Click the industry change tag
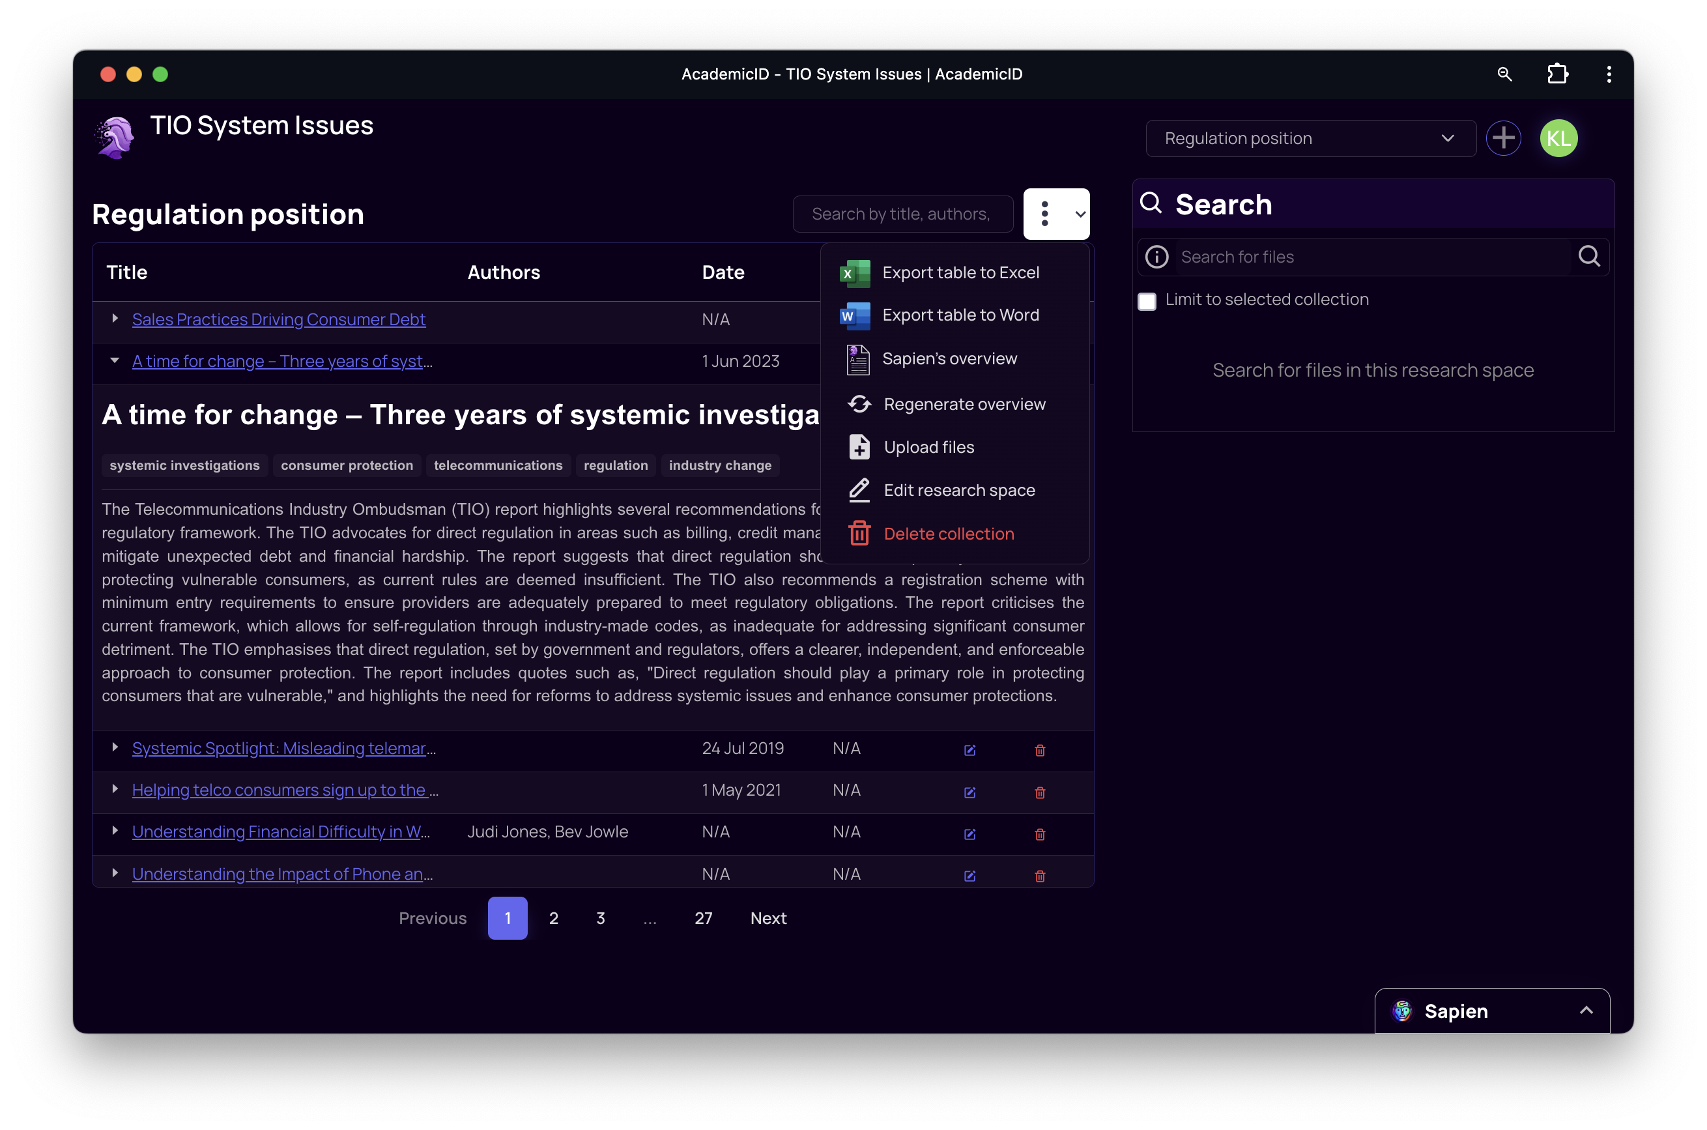The width and height of the screenshot is (1707, 1130). [x=720, y=465]
